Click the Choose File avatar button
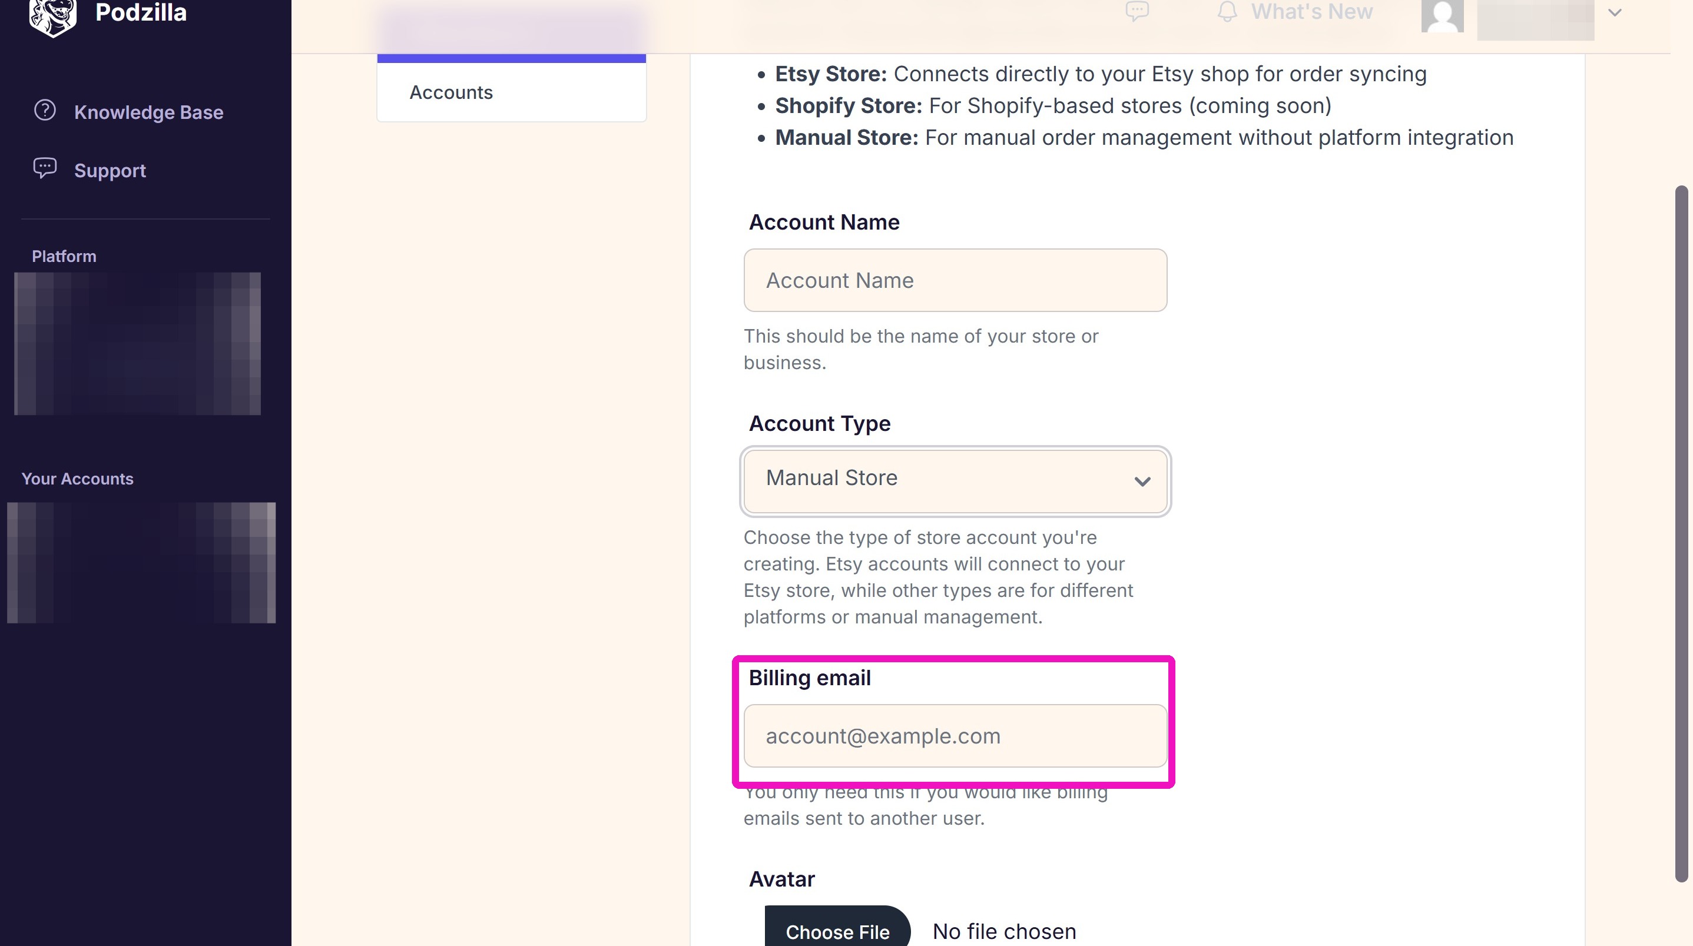 (x=837, y=927)
